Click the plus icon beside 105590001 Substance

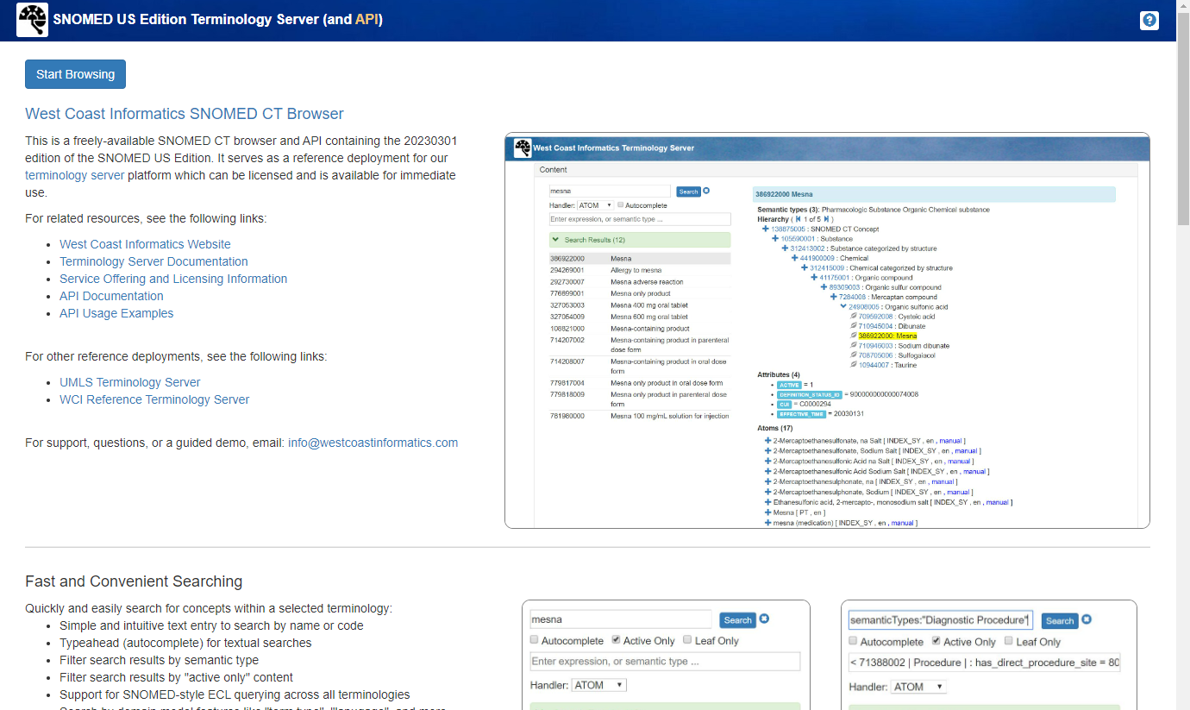click(x=774, y=238)
